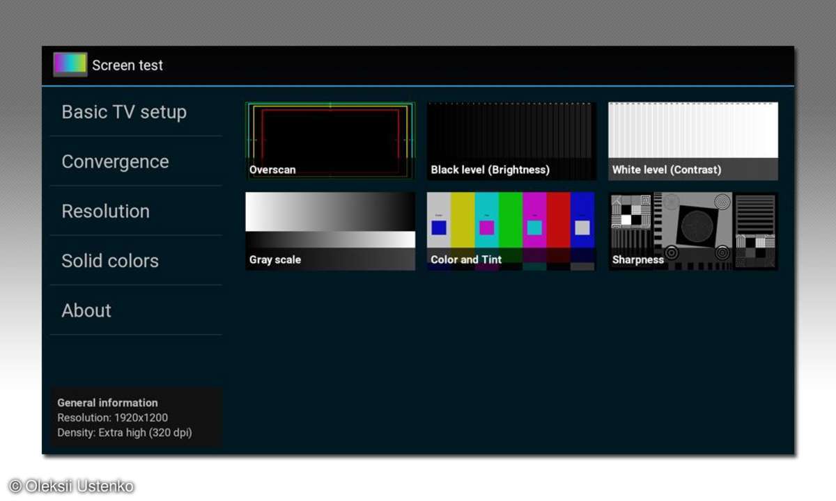Switch to the Resolution section
Image resolution: width=836 pixels, height=501 pixels.
pos(136,211)
